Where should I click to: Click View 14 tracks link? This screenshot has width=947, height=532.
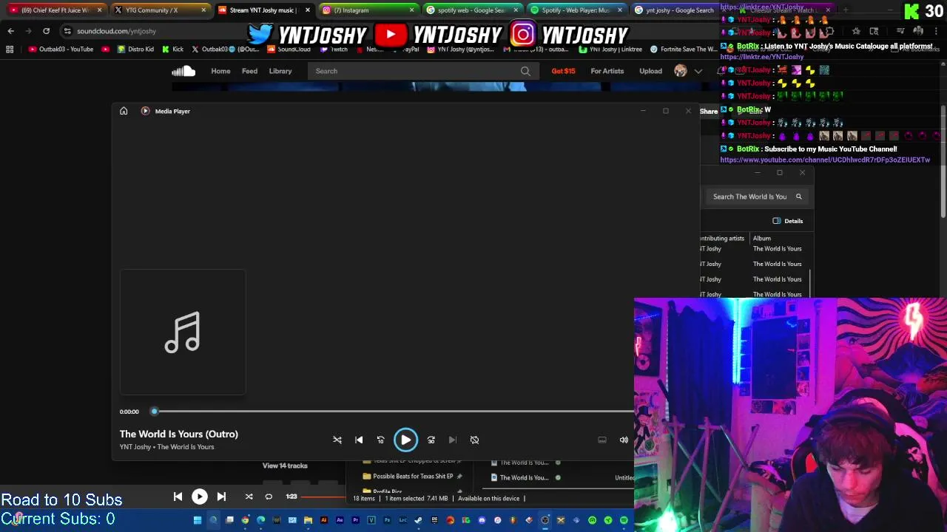click(285, 465)
